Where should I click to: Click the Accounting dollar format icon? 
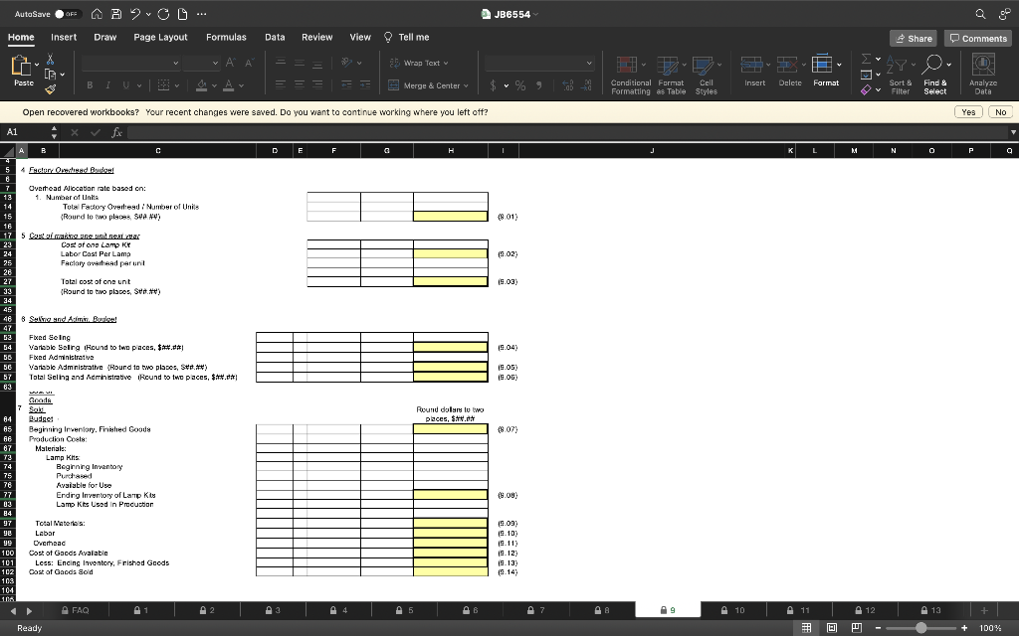tap(494, 85)
